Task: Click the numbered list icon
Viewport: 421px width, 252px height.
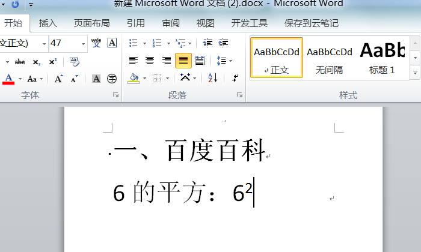Action: tap(157, 43)
